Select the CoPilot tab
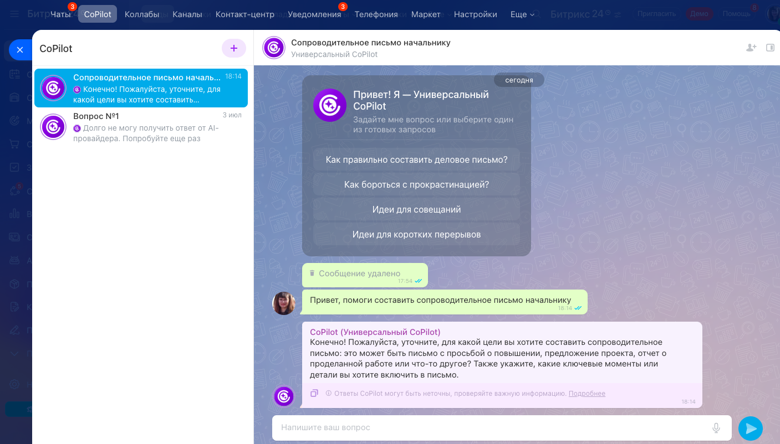 click(98, 14)
